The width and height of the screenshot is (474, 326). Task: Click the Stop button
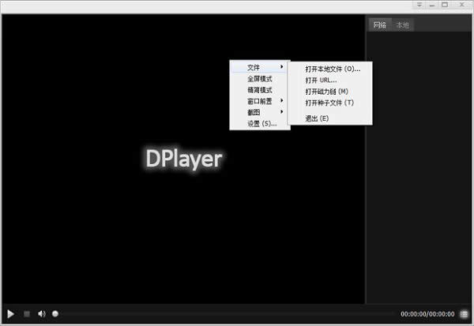point(27,314)
